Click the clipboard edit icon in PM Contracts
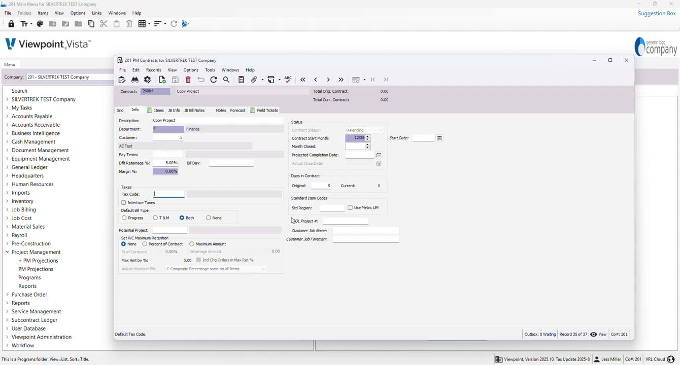Image resolution: width=680 pixels, height=365 pixels. 122,80
